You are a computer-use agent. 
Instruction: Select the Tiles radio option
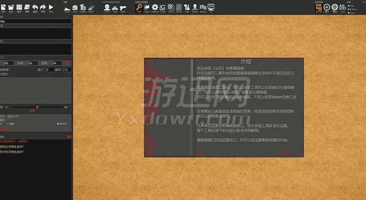coord(348,5)
